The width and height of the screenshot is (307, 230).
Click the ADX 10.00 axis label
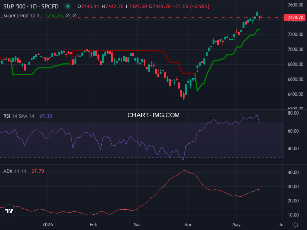tap(293, 215)
